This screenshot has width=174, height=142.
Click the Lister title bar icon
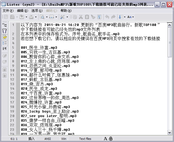click(3, 5)
